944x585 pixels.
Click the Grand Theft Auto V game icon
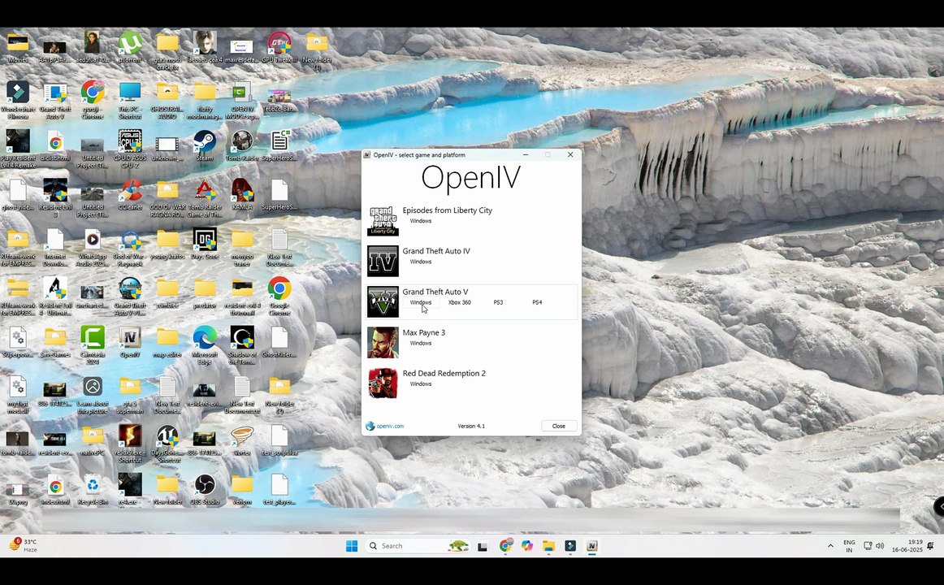pos(383,301)
